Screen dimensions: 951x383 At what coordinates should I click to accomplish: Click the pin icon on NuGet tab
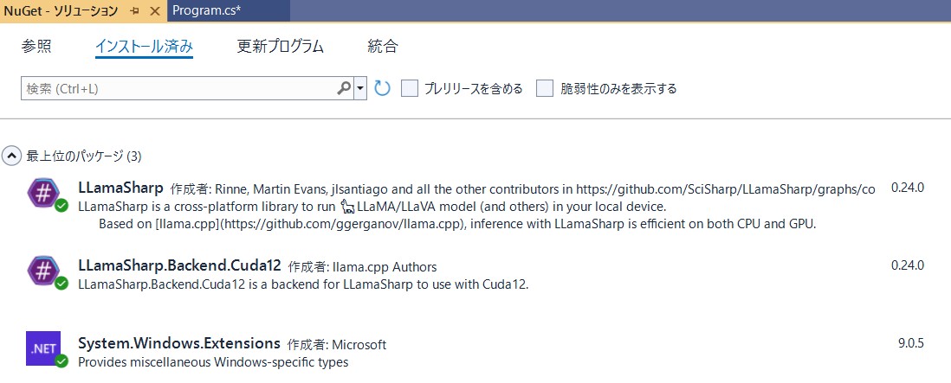(134, 11)
